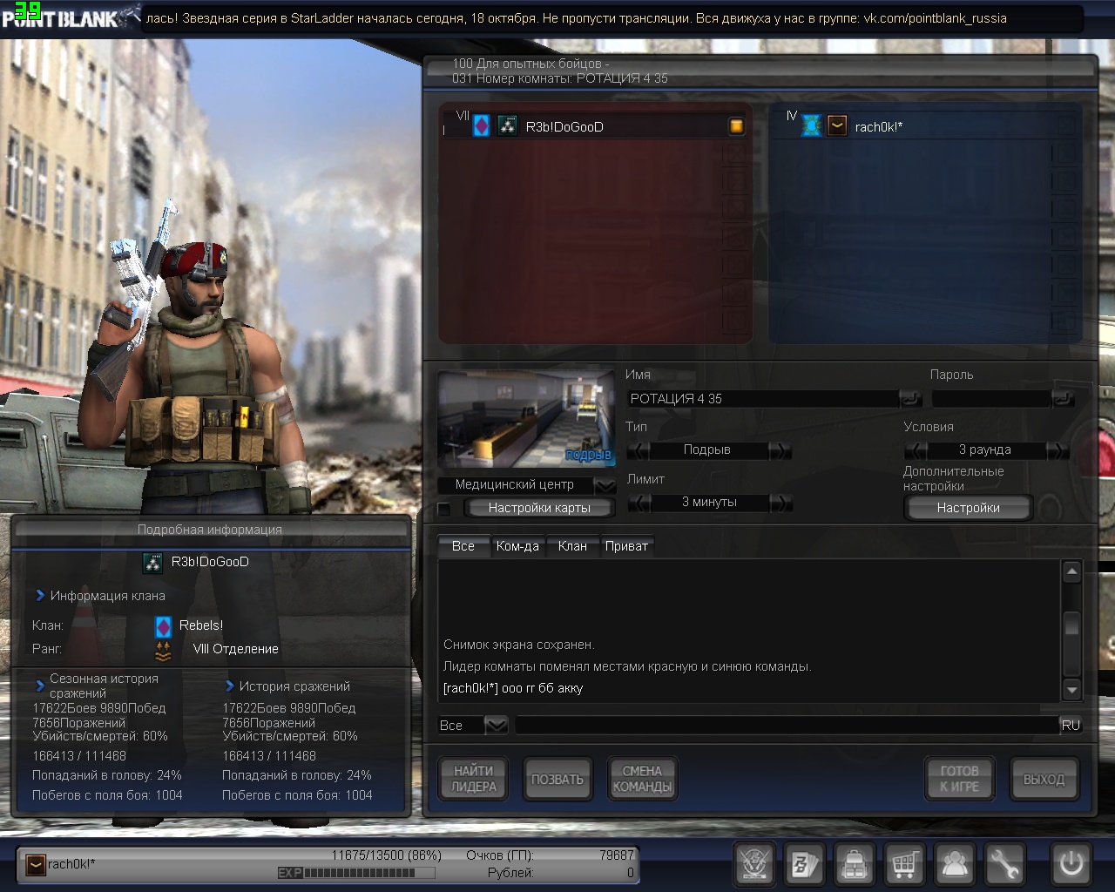Open the wrench settings button
The image size is (1115, 892).
coord(1005,864)
